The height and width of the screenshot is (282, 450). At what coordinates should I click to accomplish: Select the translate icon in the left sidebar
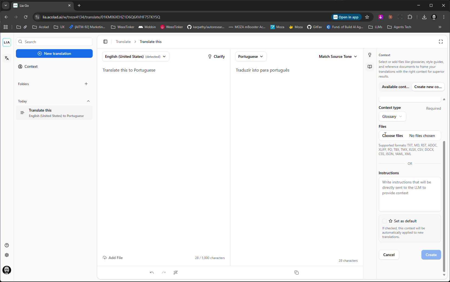coord(6,58)
